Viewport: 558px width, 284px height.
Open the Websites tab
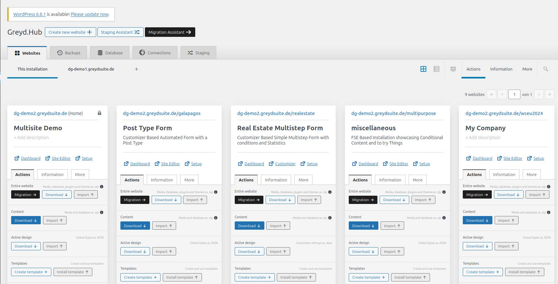click(27, 53)
